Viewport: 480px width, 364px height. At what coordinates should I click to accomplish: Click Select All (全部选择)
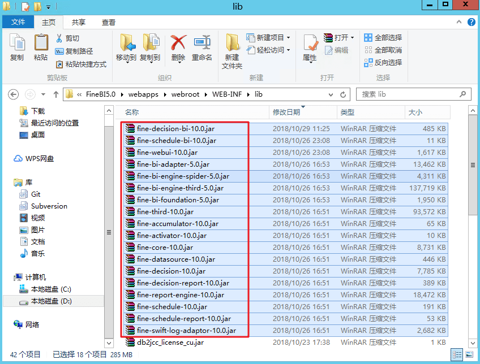[383, 38]
